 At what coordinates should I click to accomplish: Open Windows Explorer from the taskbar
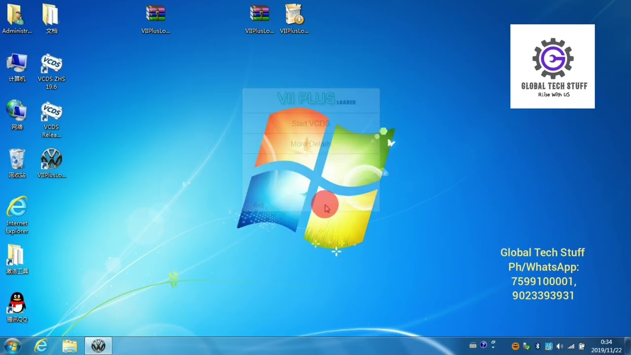(x=70, y=346)
